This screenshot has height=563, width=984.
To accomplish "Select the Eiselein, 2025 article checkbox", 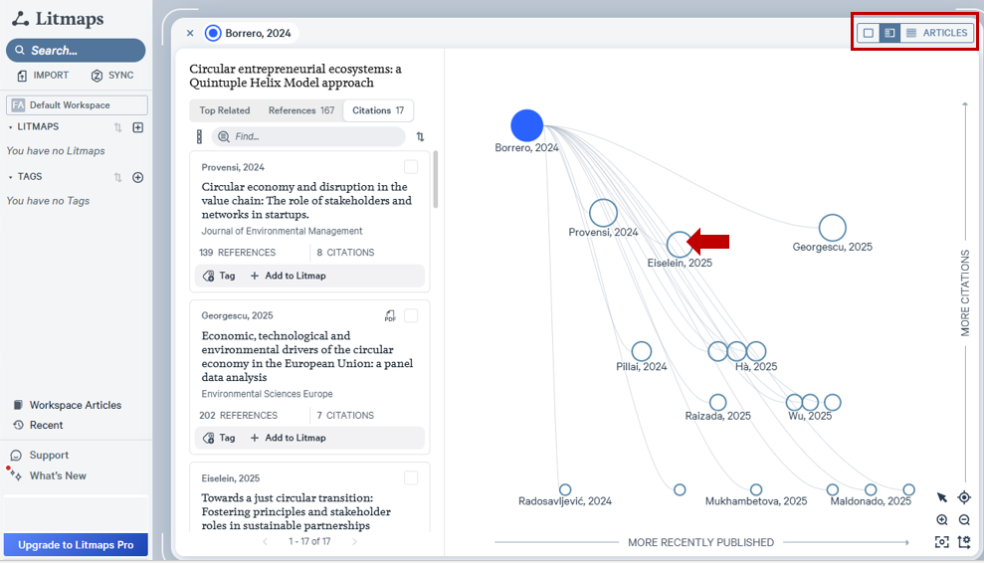I will (411, 478).
